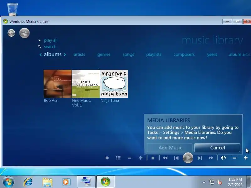
Task: Open music library search
Action: click(x=50, y=47)
